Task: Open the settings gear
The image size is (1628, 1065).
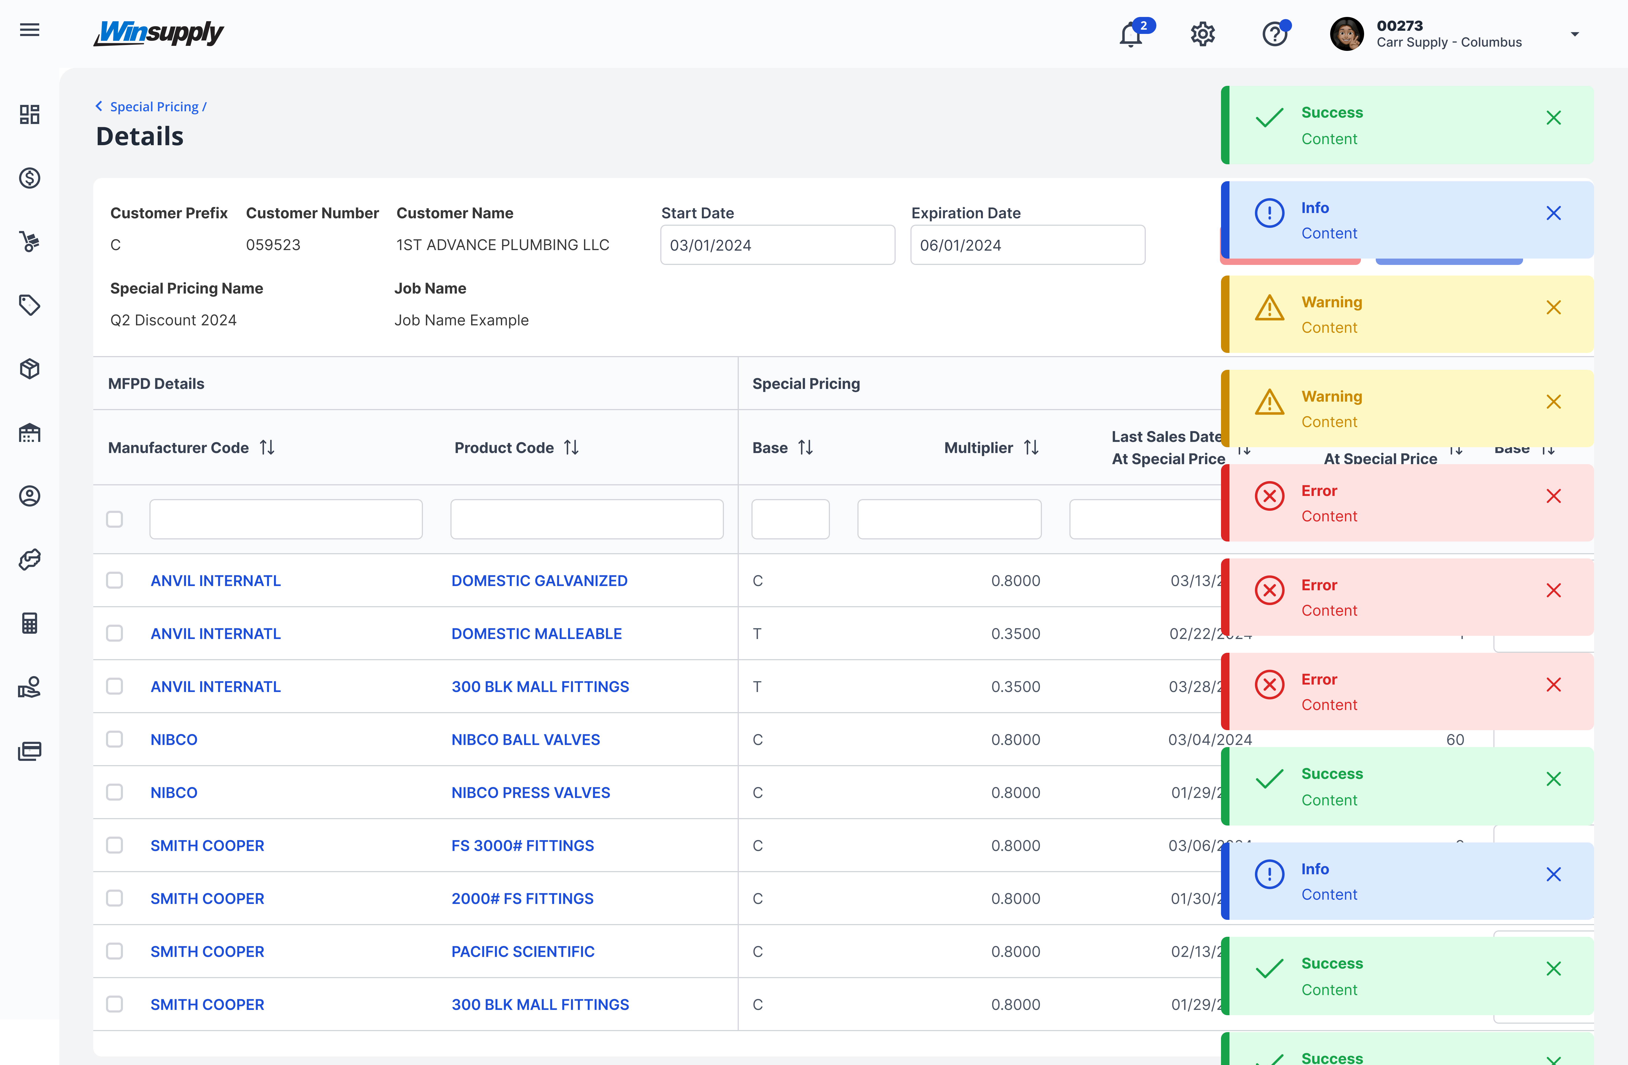Action: (x=1202, y=34)
